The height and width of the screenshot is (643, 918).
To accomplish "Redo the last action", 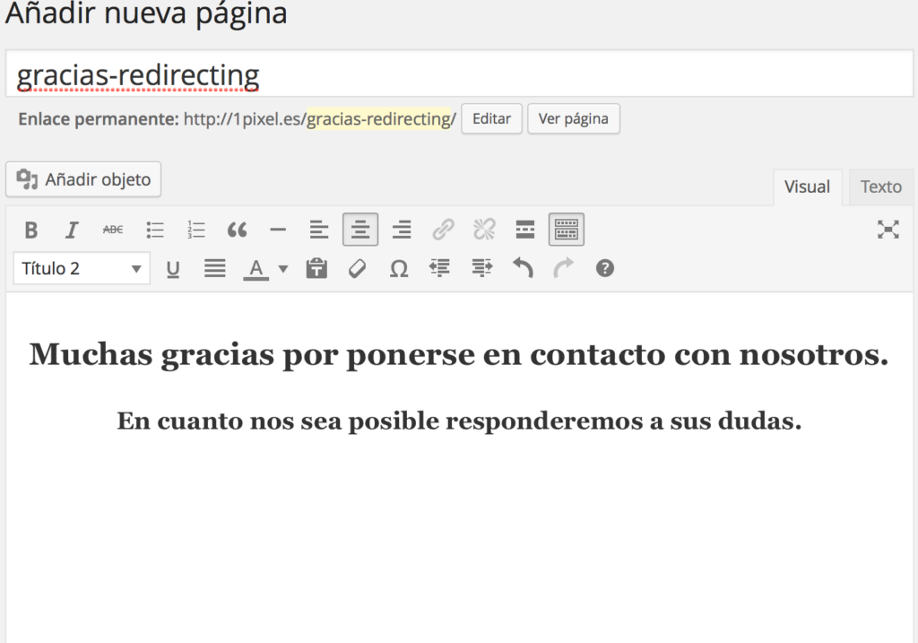I will coord(564,269).
